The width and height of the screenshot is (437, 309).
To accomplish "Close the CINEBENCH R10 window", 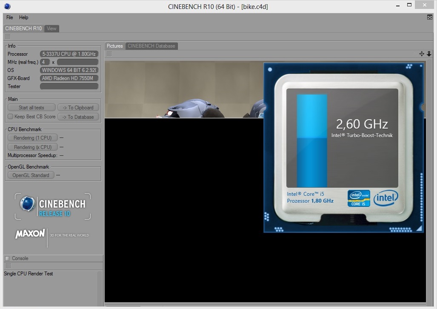I will point(425,5).
